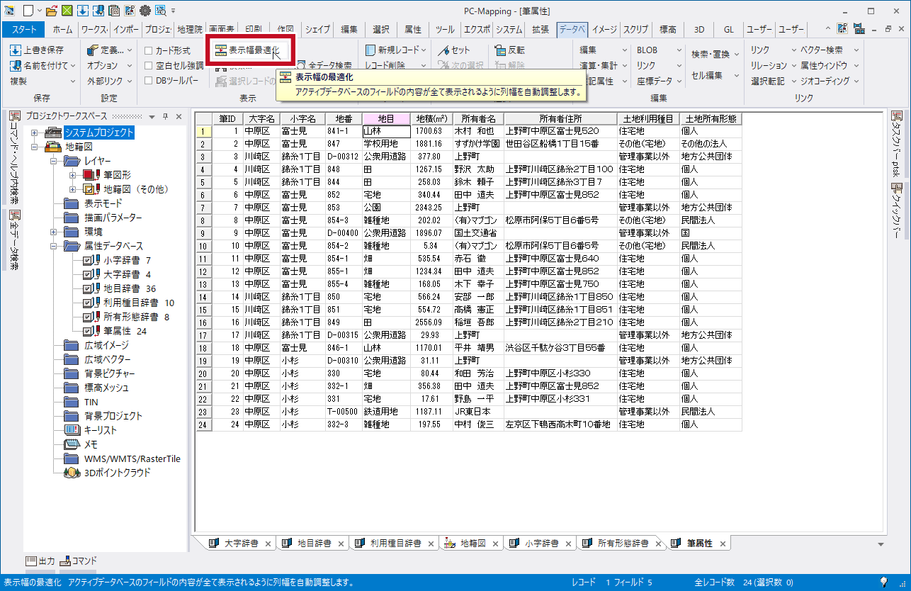Image resolution: width=911 pixels, height=591 pixels.
Task: Open the 外部リンク dropdown in ribbon
Action: point(110,81)
